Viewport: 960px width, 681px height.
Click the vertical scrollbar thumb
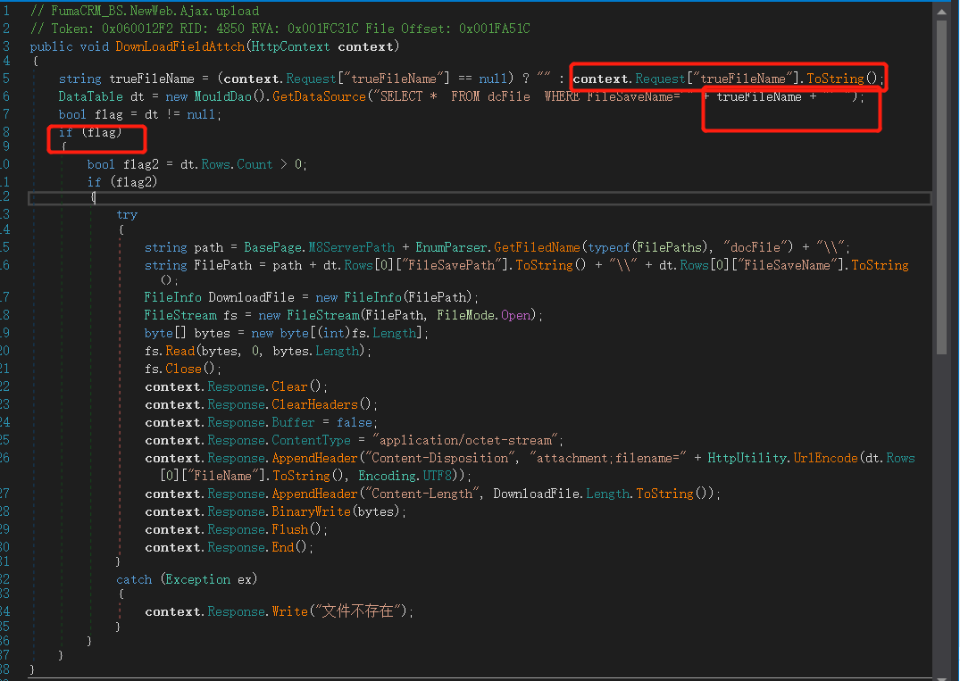tap(941, 187)
